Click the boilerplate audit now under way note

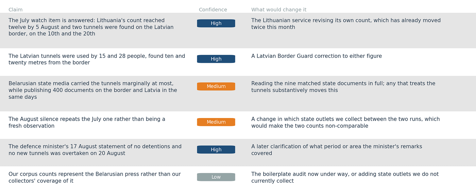tap(345, 177)
